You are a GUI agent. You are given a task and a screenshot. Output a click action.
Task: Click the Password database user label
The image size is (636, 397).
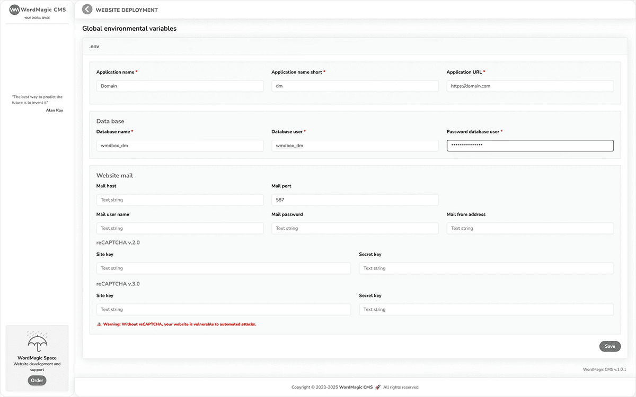tap(474, 131)
